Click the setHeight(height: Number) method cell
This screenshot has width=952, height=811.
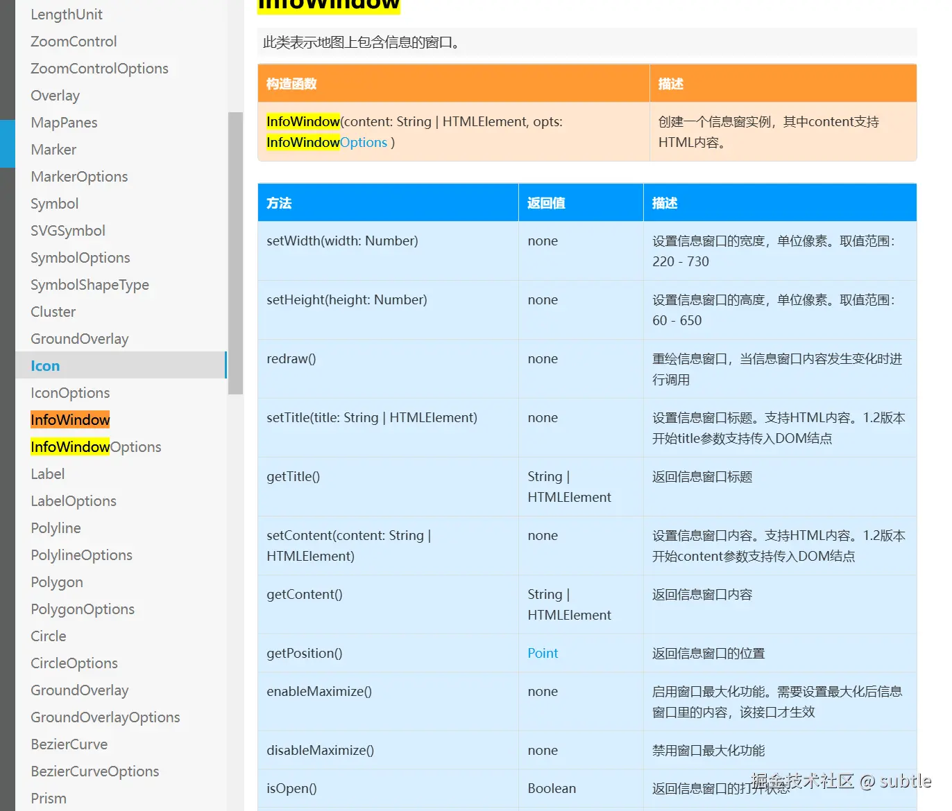point(388,310)
